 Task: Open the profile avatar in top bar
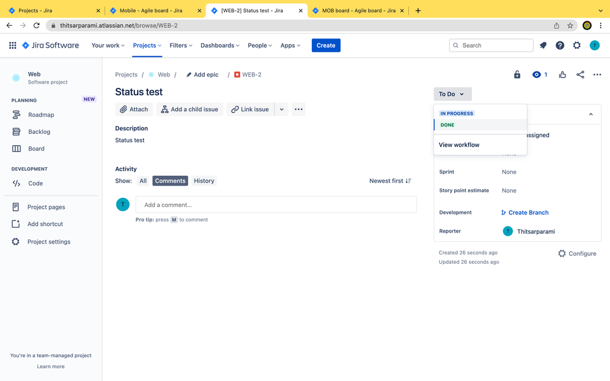coord(595,45)
